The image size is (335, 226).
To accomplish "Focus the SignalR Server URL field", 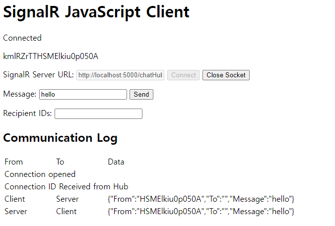I will pyautogui.click(x=120, y=75).
